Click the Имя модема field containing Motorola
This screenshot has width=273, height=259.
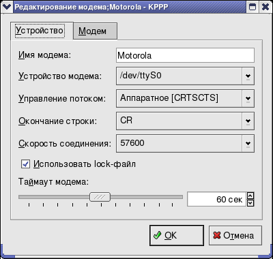coord(185,55)
